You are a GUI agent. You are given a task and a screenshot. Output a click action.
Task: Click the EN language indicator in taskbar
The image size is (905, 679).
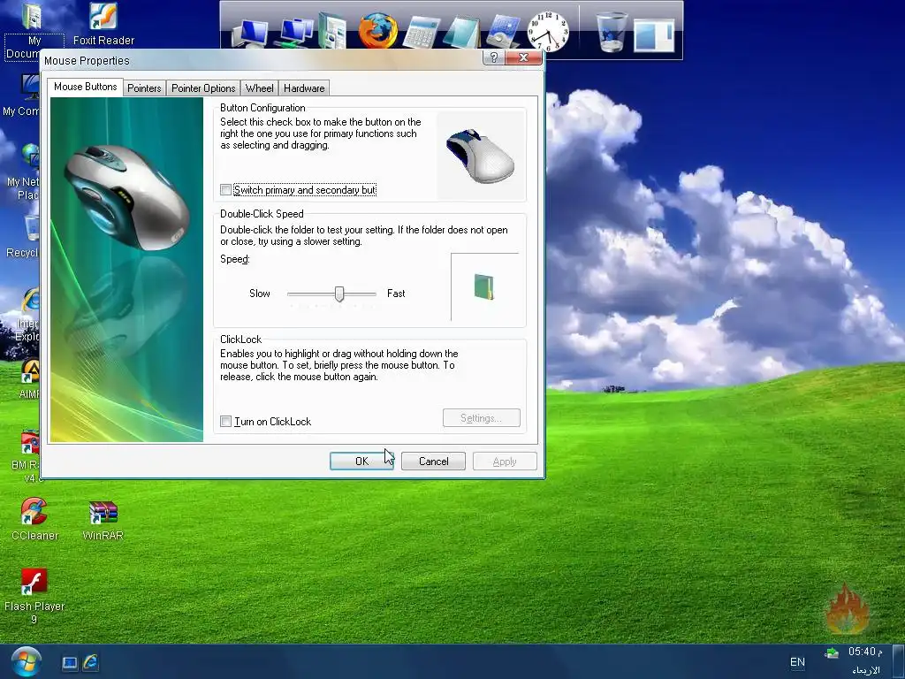point(797,662)
